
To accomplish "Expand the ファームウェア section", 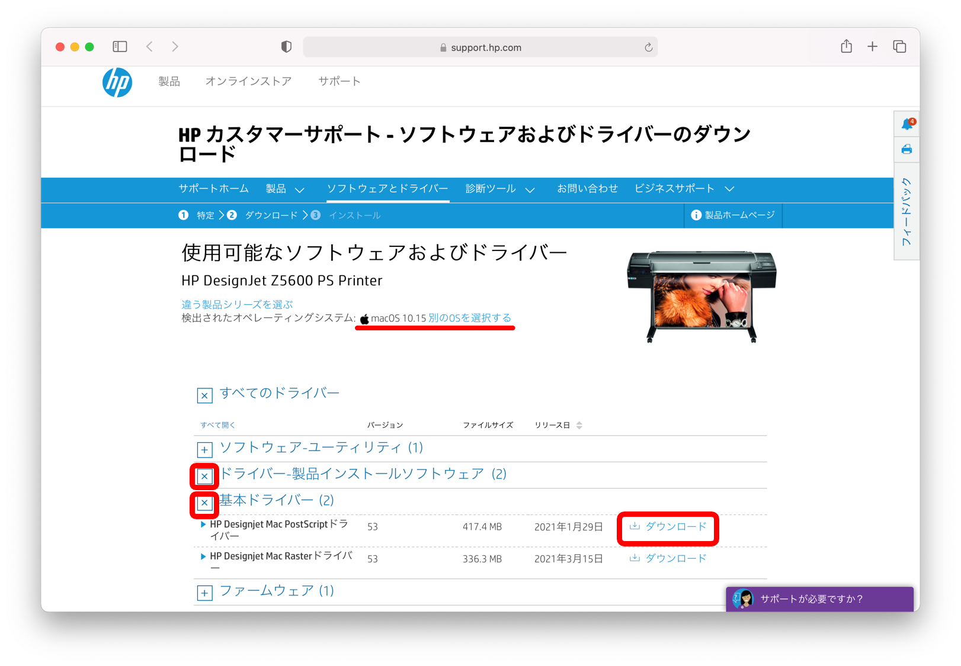I will 204,593.
